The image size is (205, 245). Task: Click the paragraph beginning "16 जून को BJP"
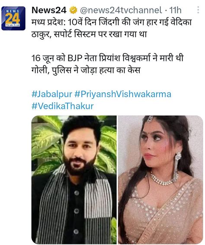click(x=107, y=64)
